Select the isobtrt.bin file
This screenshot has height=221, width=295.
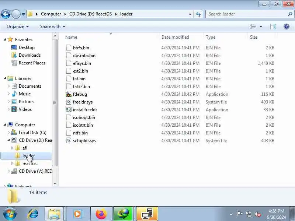(x=83, y=125)
